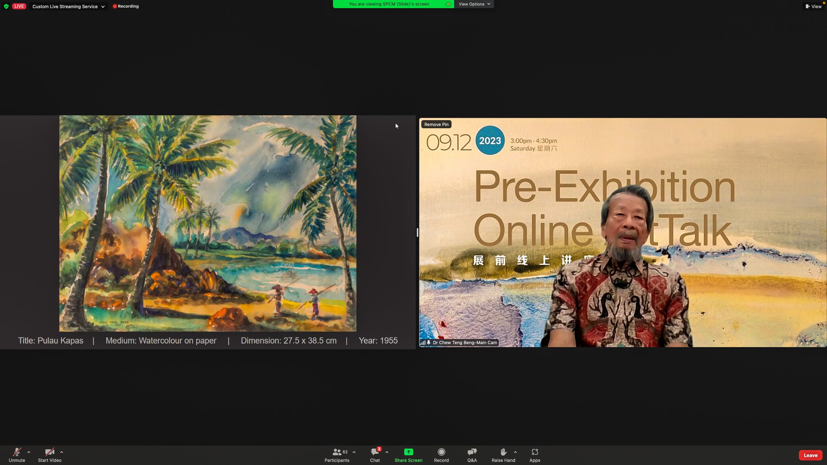Unmute the microphone
Image resolution: width=827 pixels, height=465 pixels.
pos(17,452)
